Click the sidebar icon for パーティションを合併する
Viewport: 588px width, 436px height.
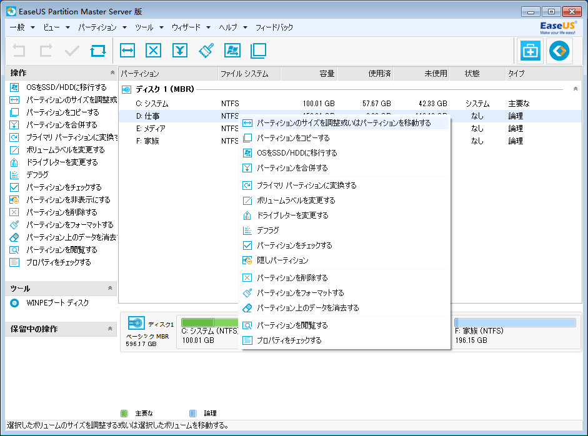point(14,125)
